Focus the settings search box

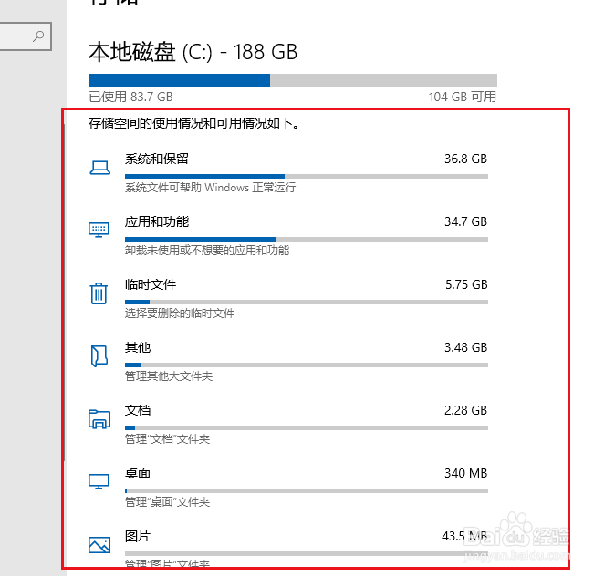click(x=26, y=36)
